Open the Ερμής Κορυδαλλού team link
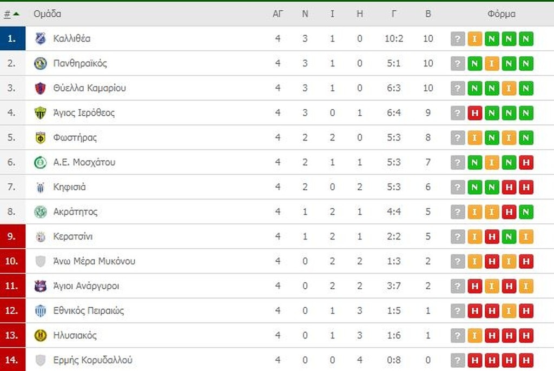Image resolution: width=554 pixels, height=371 pixels. [x=93, y=360]
